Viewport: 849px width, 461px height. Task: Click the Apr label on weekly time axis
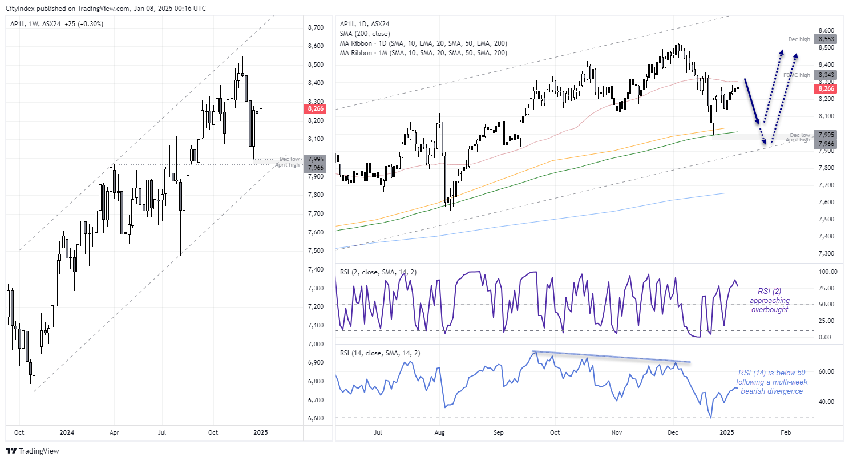coord(114,432)
